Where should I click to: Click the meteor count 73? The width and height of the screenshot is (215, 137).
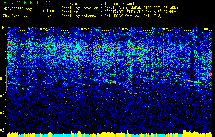pos(50,16)
